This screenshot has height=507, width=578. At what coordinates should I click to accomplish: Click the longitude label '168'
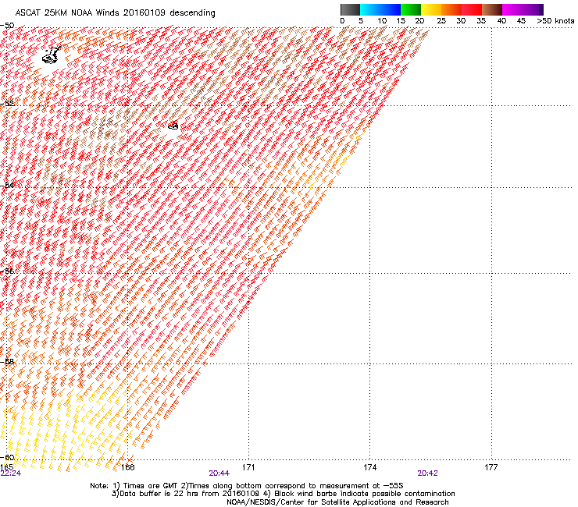tap(128, 467)
